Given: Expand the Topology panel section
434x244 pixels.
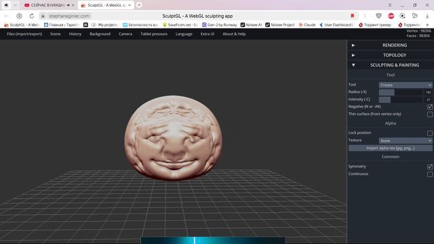Looking at the screenshot, I should 391,55.
